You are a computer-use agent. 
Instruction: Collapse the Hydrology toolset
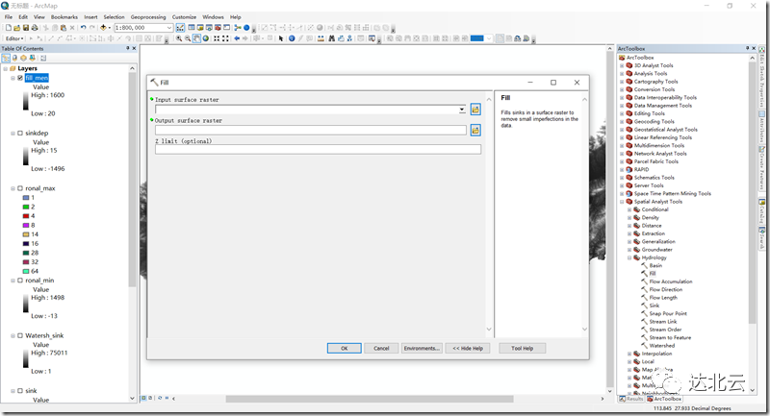click(629, 257)
